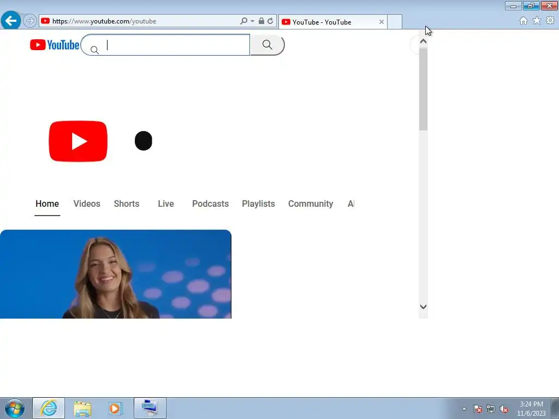This screenshot has height=419, width=559.
Task: Select the YouTube - YouTube browser tab
Action: 332,22
